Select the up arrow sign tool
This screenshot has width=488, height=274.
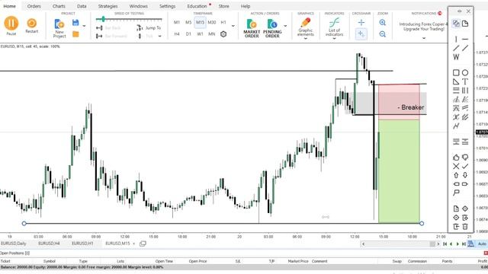click(456, 175)
